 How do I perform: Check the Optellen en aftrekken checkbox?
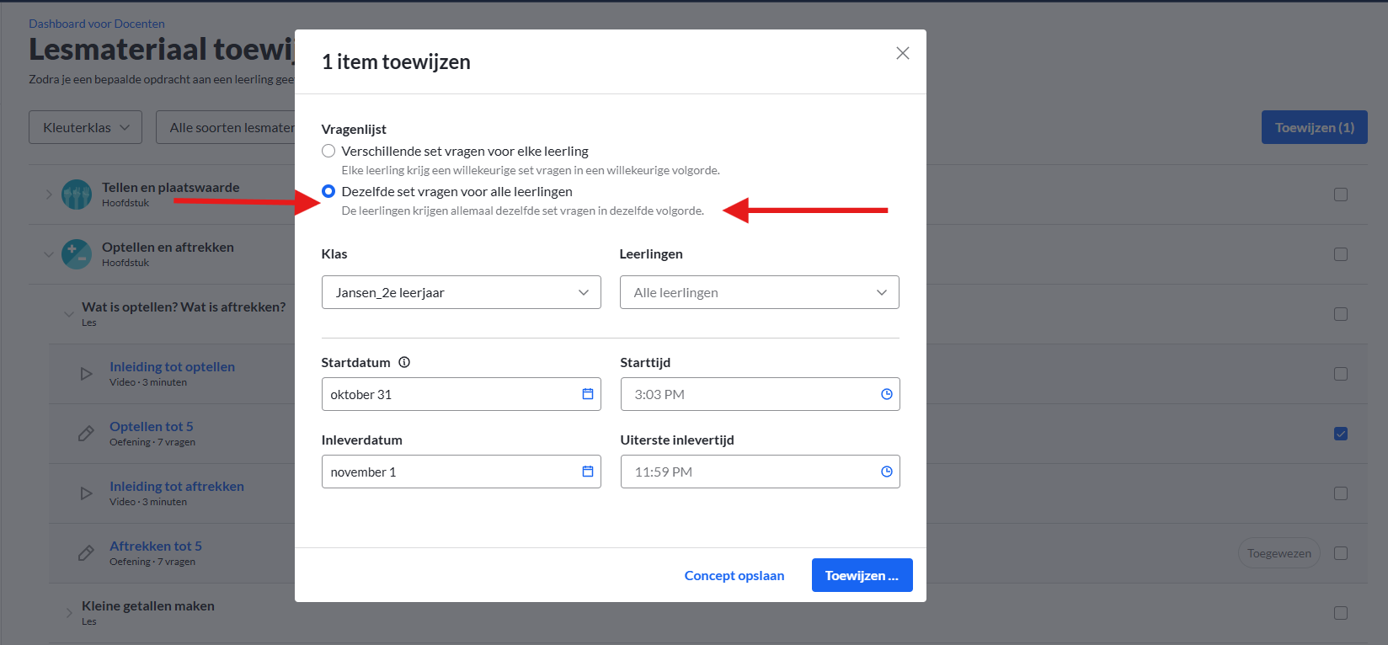[x=1341, y=254]
